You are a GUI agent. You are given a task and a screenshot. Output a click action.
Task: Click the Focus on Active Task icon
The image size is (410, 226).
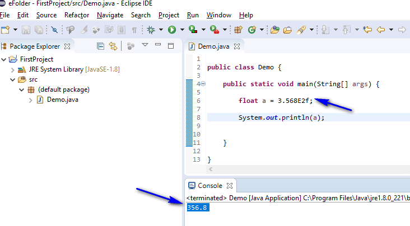[x=131, y=46]
